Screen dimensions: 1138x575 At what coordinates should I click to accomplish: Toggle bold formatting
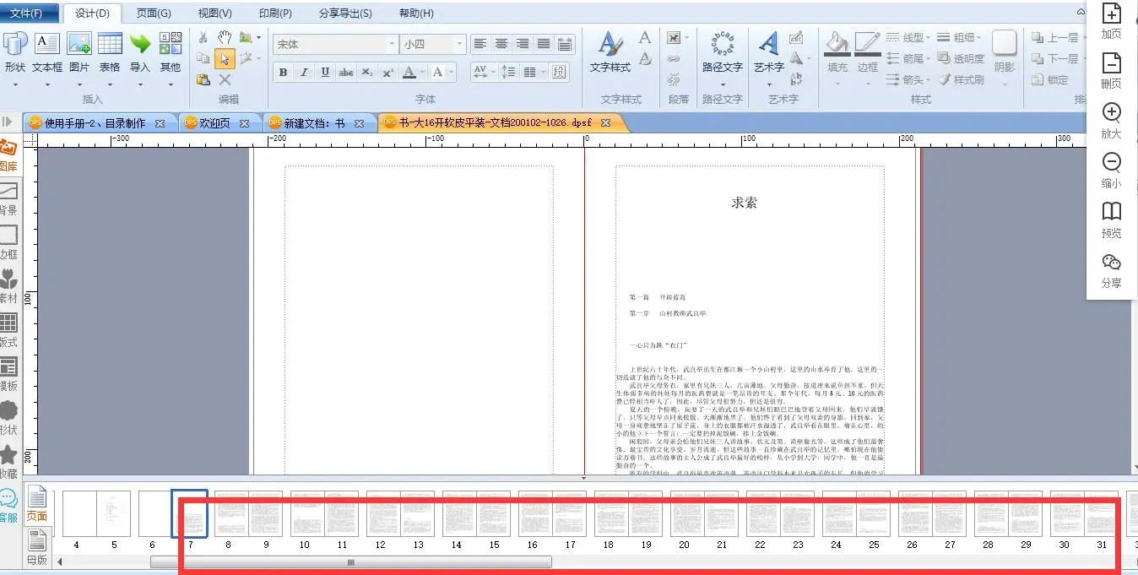tap(284, 73)
